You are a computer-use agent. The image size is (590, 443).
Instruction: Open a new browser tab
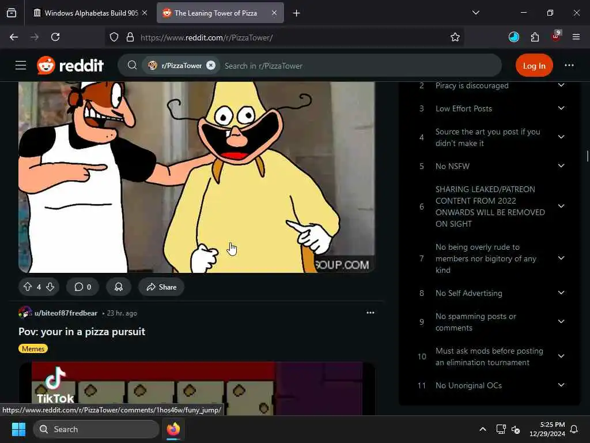click(297, 13)
